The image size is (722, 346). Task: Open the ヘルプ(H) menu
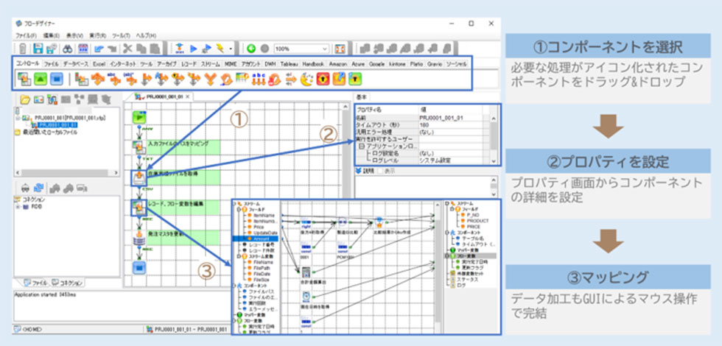tap(146, 35)
